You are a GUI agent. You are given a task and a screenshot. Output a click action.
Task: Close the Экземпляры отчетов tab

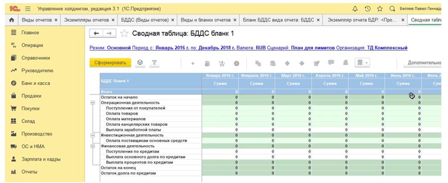[x=113, y=20]
